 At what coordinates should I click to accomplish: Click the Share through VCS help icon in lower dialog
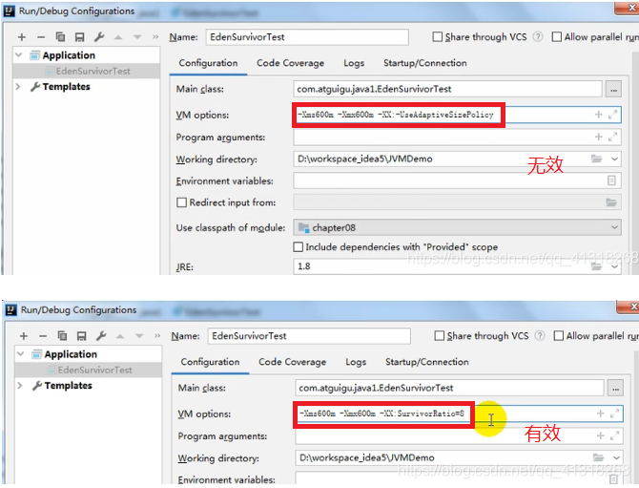(540, 335)
